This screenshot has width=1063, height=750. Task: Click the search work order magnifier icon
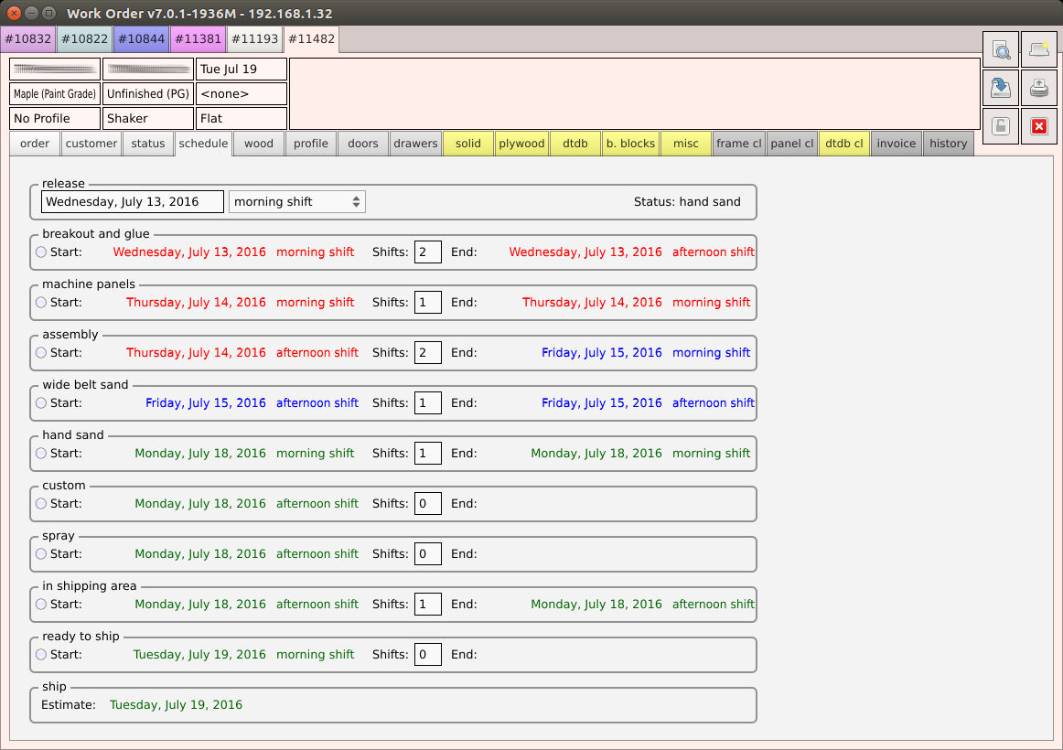(1001, 50)
